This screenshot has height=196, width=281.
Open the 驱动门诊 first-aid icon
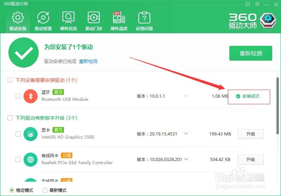94,17
